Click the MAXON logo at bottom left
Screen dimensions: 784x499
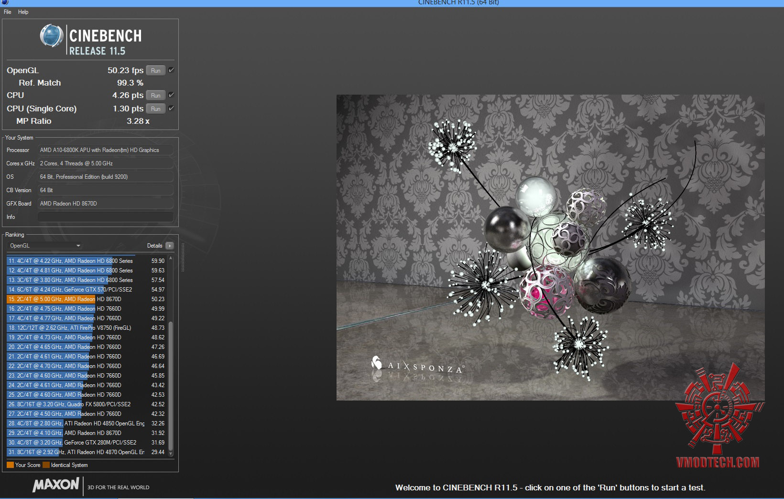click(x=56, y=485)
